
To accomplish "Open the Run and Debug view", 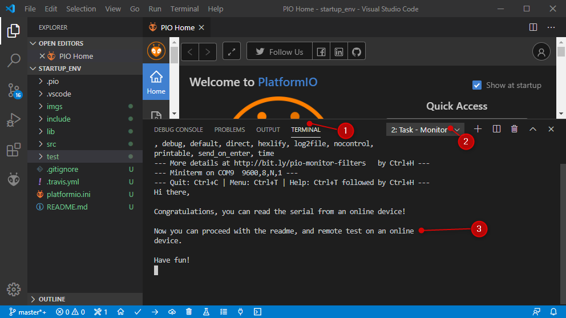I will click(x=13, y=120).
